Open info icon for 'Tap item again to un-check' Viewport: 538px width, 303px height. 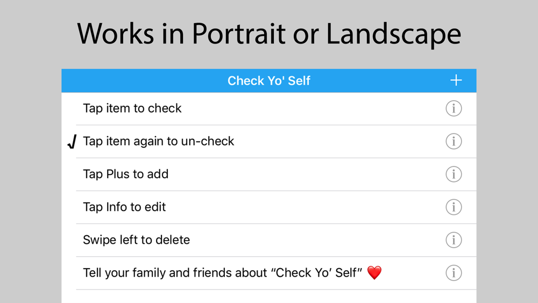click(x=454, y=142)
